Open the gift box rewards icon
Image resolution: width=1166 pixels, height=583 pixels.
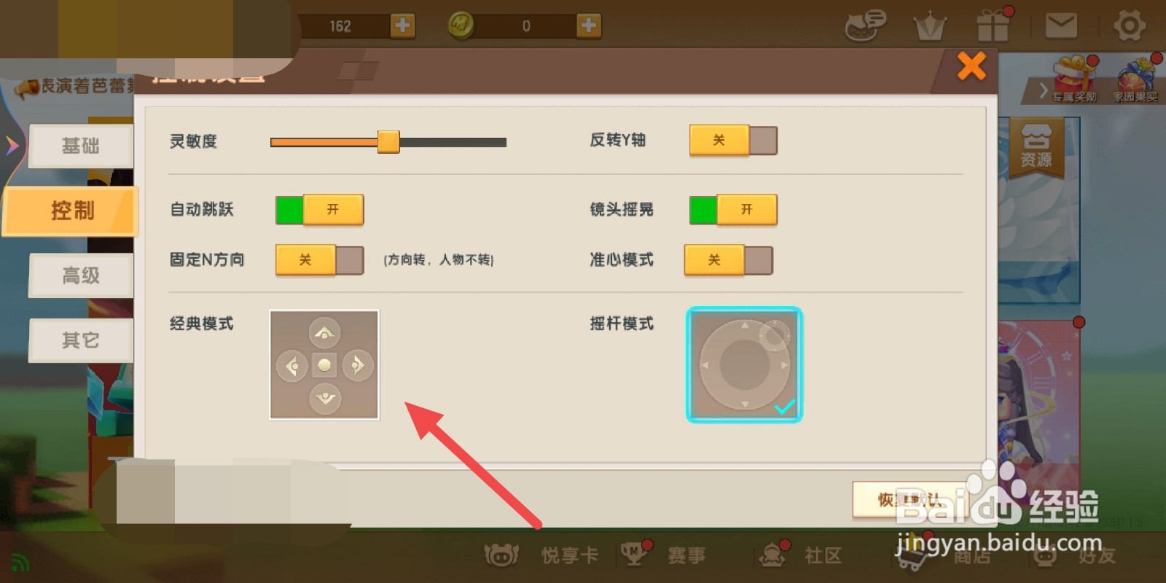click(994, 25)
